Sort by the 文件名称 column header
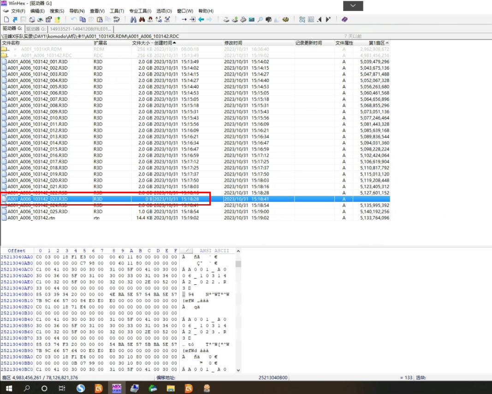492x394 pixels. coord(47,43)
